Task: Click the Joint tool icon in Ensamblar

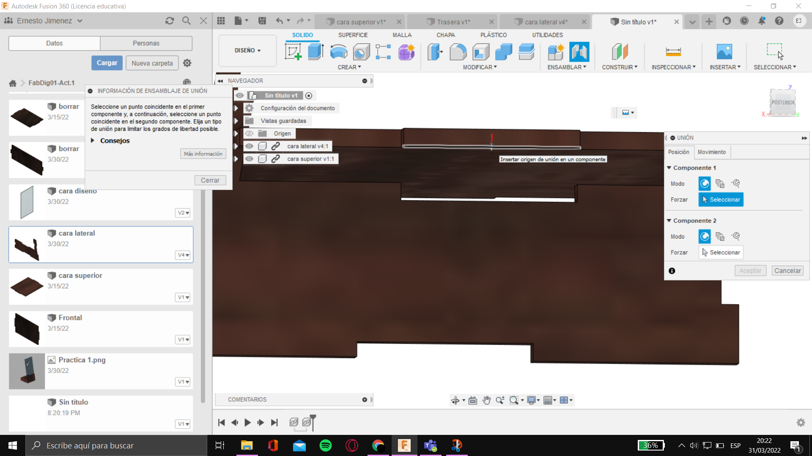Action: pyautogui.click(x=579, y=52)
